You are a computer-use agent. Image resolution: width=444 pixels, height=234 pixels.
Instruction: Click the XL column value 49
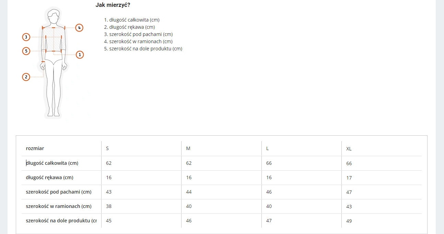point(349,221)
